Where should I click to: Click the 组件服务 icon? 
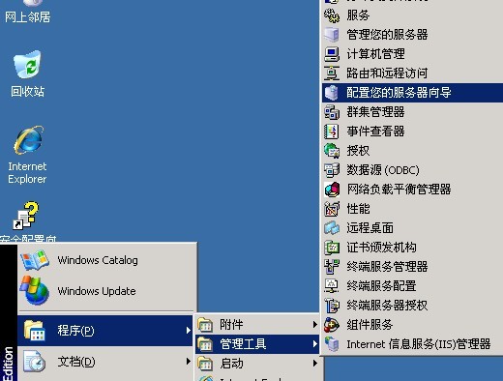332,325
